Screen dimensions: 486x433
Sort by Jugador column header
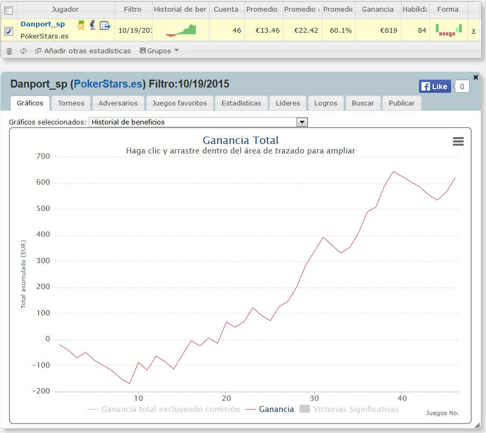click(x=65, y=9)
